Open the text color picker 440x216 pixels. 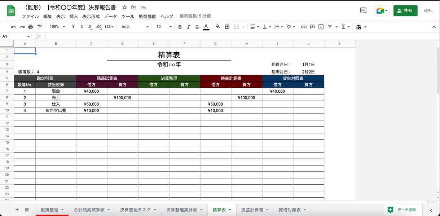[206, 27]
